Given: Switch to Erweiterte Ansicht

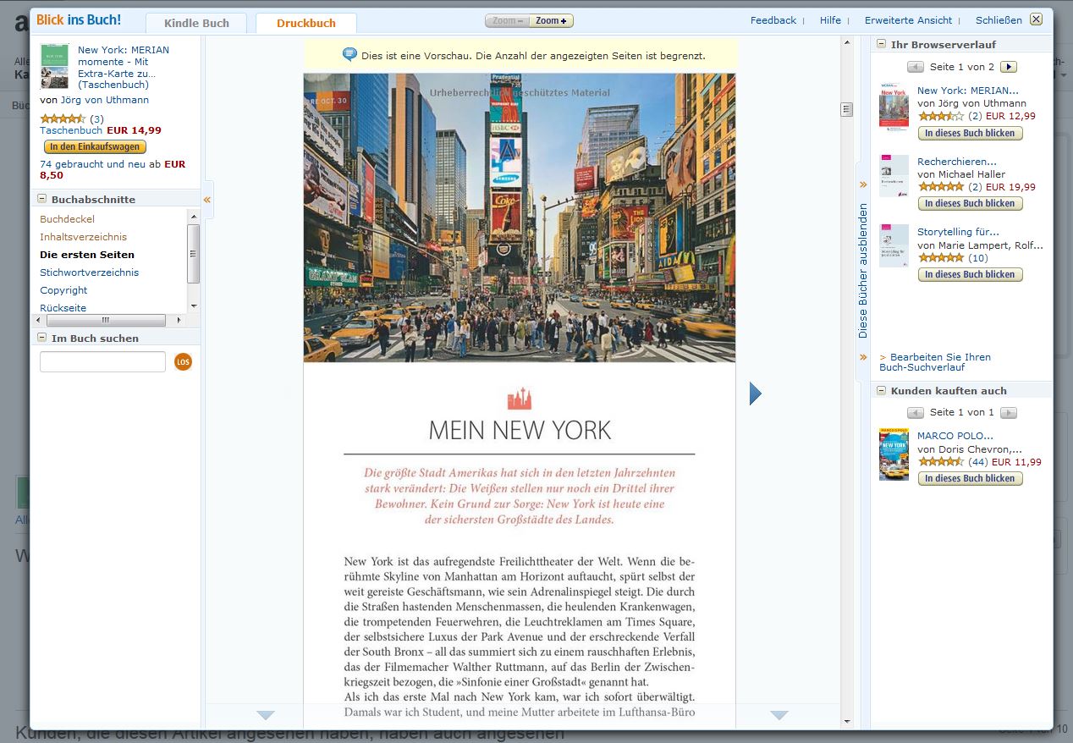Looking at the screenshot, I should pos(908,20).
